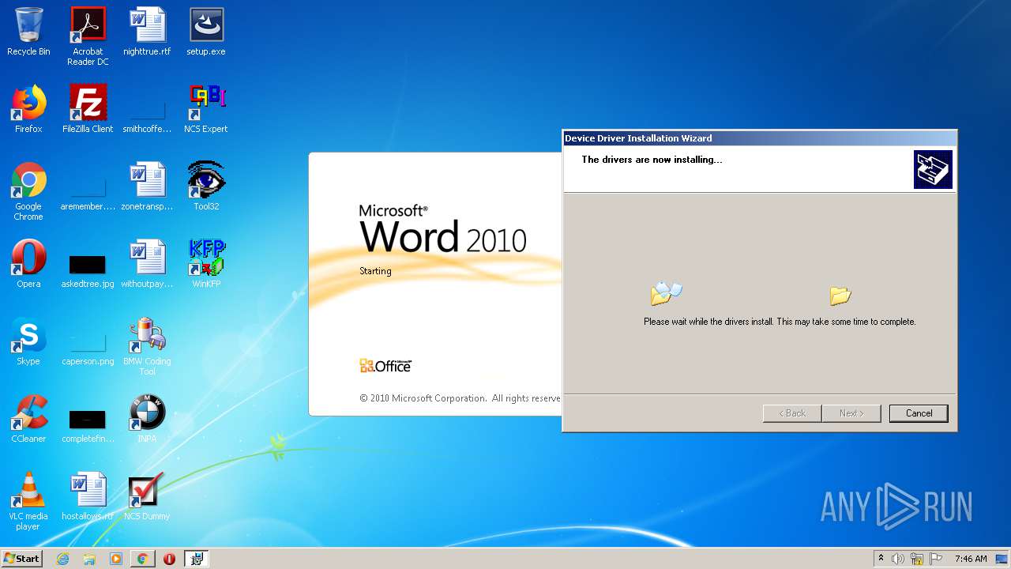Launch the NCS Expert shortcut
1011x569 pixels.
(206, 109)
